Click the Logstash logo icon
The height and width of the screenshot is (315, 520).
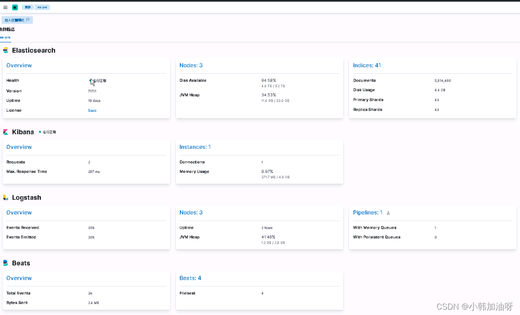tap(6, 197)
